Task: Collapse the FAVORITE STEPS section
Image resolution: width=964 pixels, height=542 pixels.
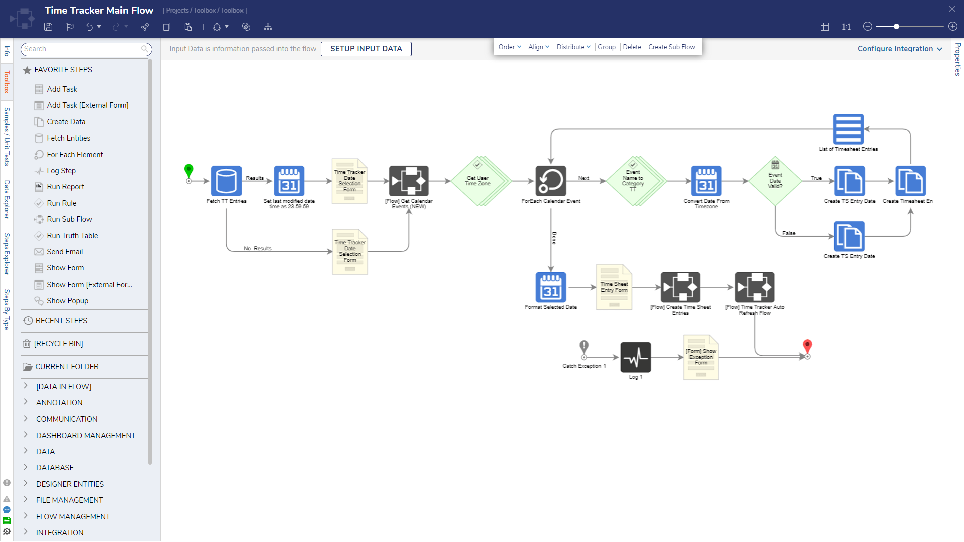Action: (x=63, y=70)
